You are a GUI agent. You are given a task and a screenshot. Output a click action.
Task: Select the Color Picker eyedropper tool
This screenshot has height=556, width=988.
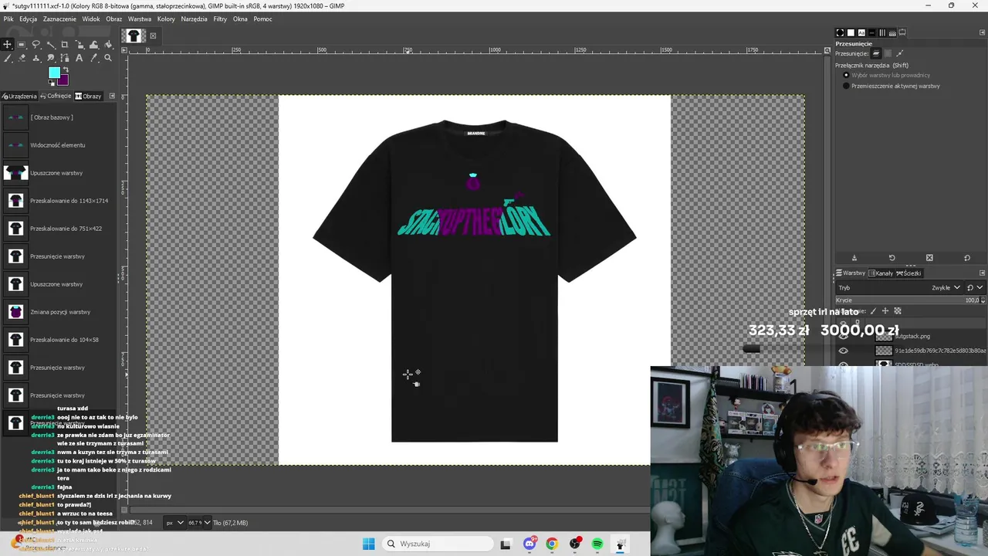pyautogui.click(x=93, y=58)
